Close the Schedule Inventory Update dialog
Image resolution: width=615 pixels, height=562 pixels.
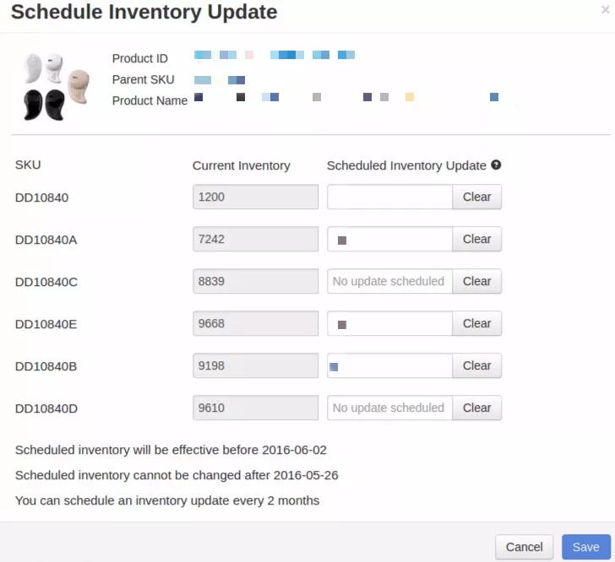point(605,10)
